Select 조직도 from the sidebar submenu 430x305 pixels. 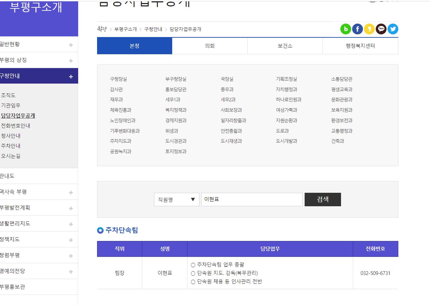point(8,95)
